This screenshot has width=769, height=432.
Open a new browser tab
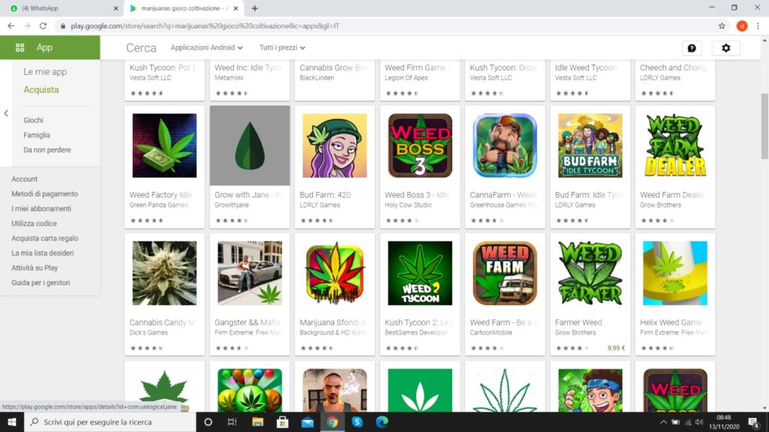point(255,8)
